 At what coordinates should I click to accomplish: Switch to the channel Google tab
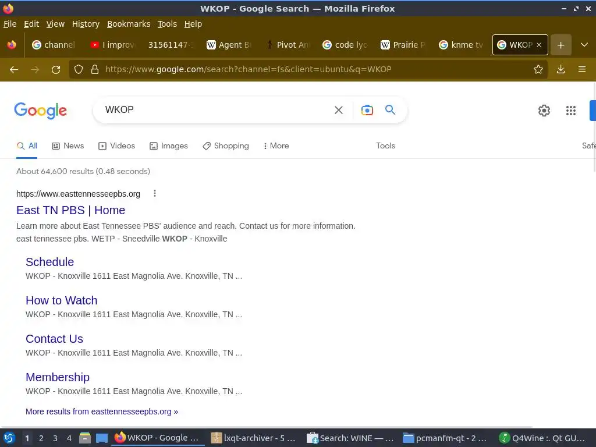[x=54, y=45]
